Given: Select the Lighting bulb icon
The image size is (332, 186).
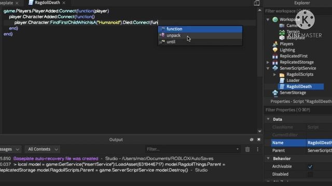Looking at the screenshot, I should click(x=275, y=50).
